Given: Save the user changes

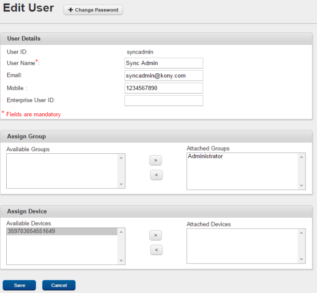Looking at the screenshot, I should (19, 285).
